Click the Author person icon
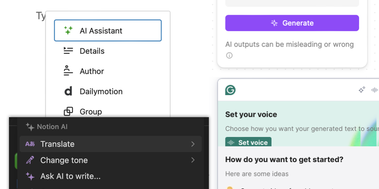Viewport: 379px width, 189px height. pos(68,70)
